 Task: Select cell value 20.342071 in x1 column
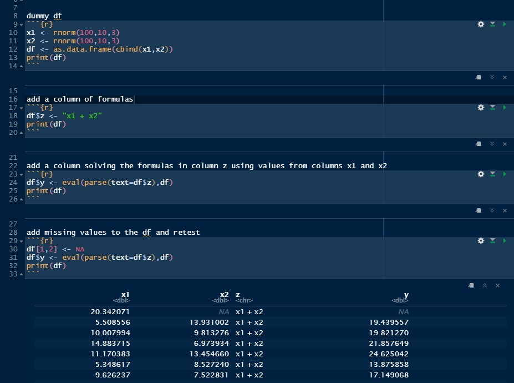point(110,312)
